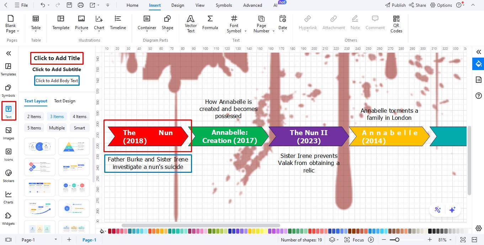Open the page properties panel on right
484x245 pixels.
[x=478, y=80]
